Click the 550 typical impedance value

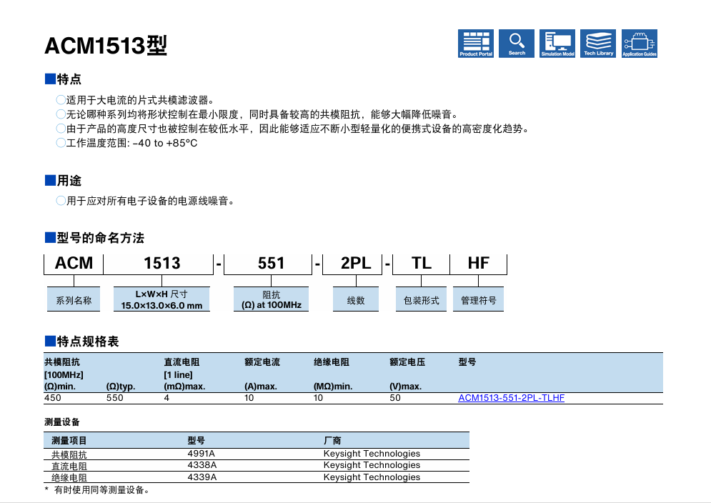coord(115,398)
